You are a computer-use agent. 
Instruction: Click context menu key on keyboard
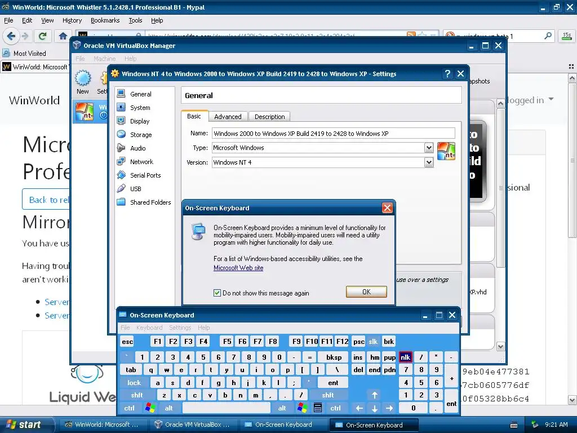click(x=318, y=408)
